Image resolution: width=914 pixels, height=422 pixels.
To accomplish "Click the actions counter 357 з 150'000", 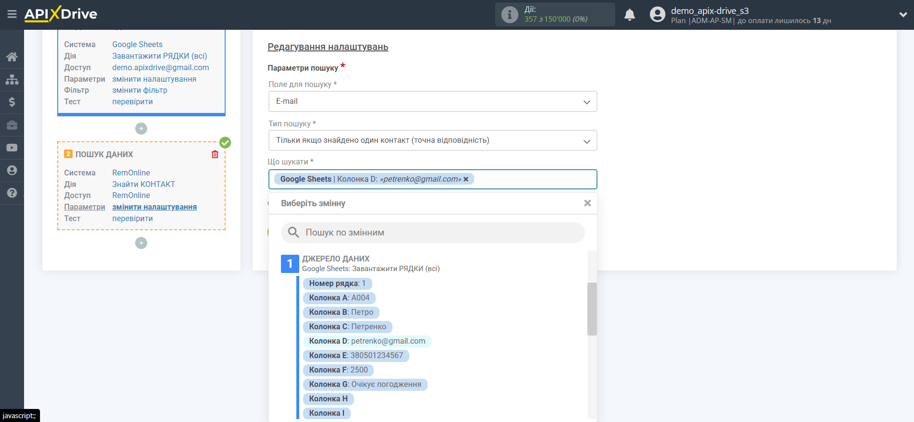I will pos(556,19).
